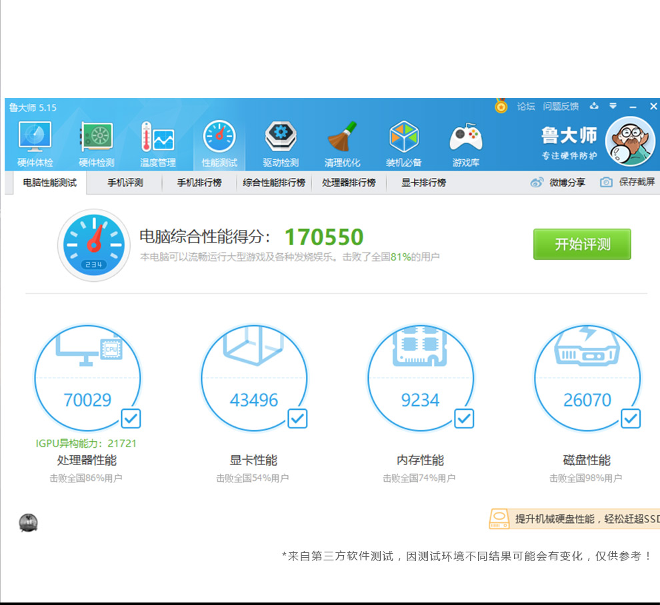Click the 击败全国98%用户 text
Viewport: 660px width, 605px height.
click(x=586, y=478)
